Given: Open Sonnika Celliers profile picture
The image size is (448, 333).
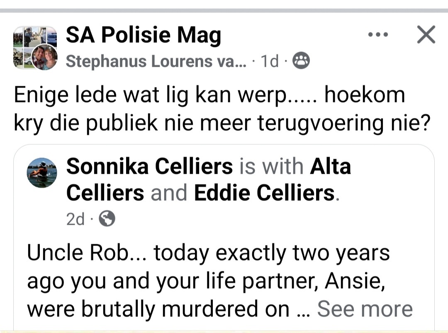Looking at the screenshot, I should click(42, 173).
